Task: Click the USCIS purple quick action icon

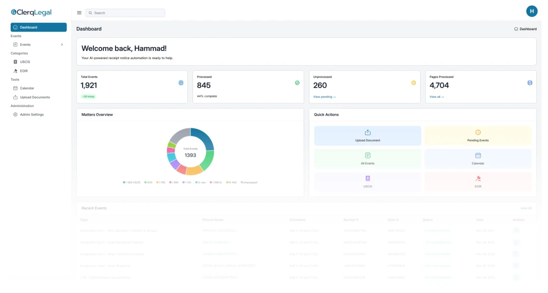Action: coord(368,179)
